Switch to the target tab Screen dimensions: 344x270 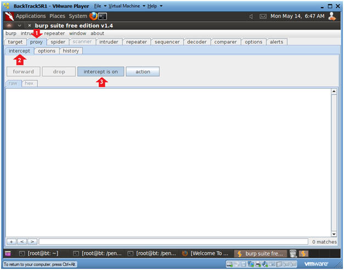pos(15,42)
